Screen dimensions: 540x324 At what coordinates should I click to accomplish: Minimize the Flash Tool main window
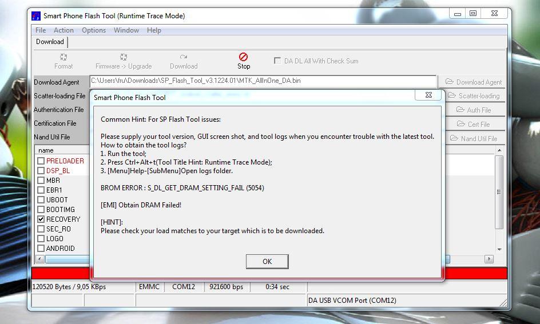coord(458,13)
